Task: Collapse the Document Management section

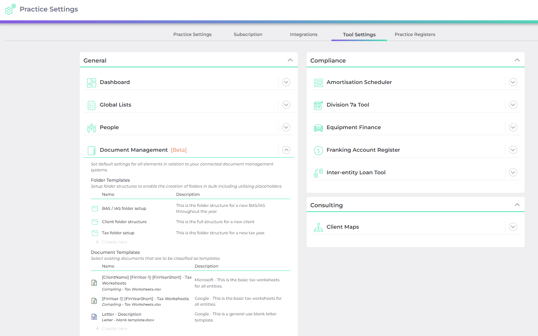Action: (286, 150)
